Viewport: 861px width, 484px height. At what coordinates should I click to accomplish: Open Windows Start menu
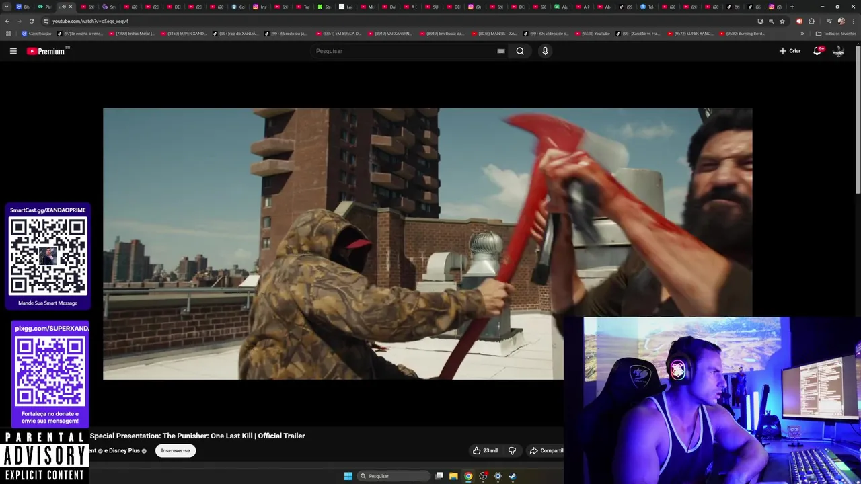pos(348,476)
